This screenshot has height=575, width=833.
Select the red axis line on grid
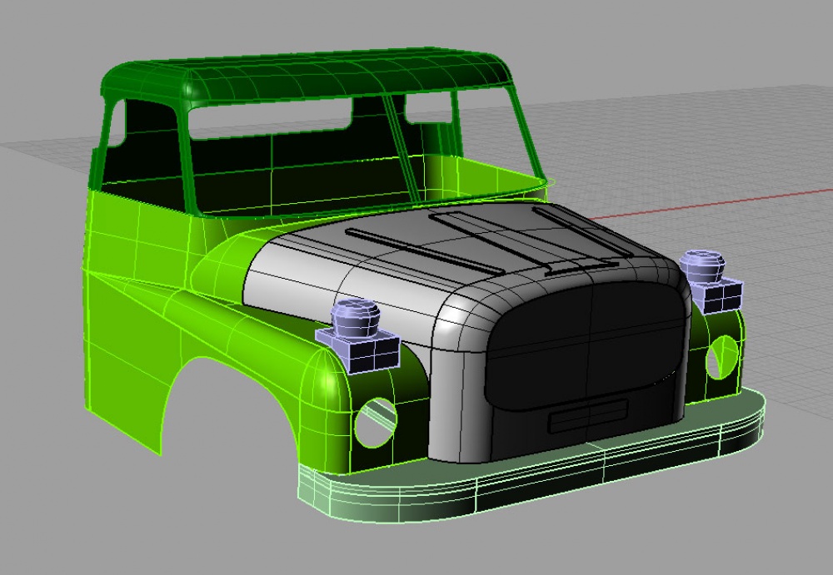click(712, 203)
